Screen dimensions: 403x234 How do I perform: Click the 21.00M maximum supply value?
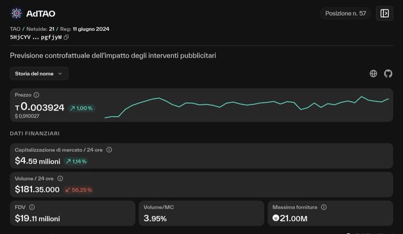click(x=293, y=219)
